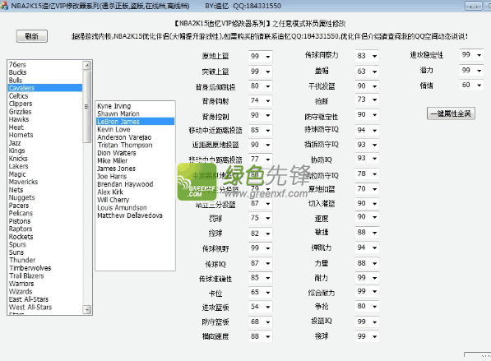Select Anderson Varejao player entry

135,137
